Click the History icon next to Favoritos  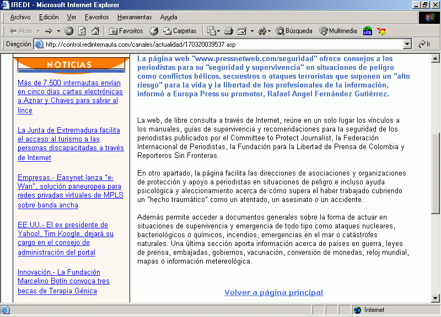(154, 31)
